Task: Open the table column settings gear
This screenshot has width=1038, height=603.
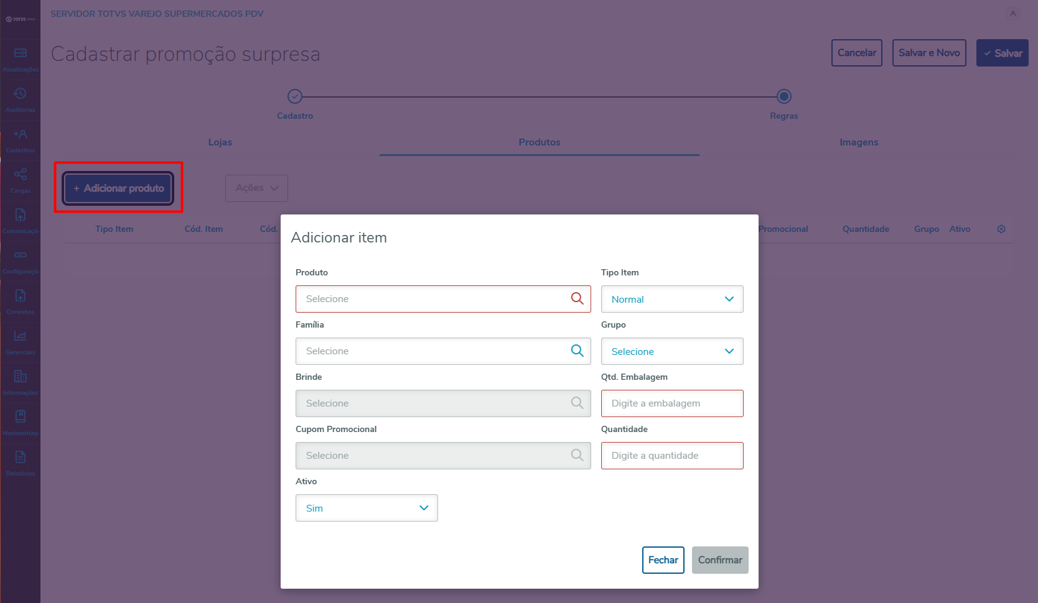Action: tap(1001, 229)
